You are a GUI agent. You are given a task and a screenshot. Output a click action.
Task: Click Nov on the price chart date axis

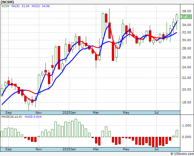39,113
